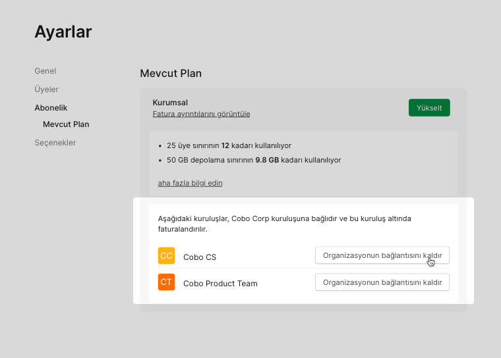Viewport: 501px width, 358px height.
Task: Select Abonelik in the sidebar
Action: tap(51, 107)
